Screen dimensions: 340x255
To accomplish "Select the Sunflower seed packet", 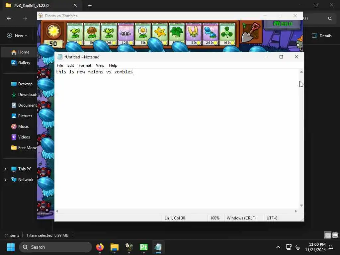I will [x=92, y=34].
